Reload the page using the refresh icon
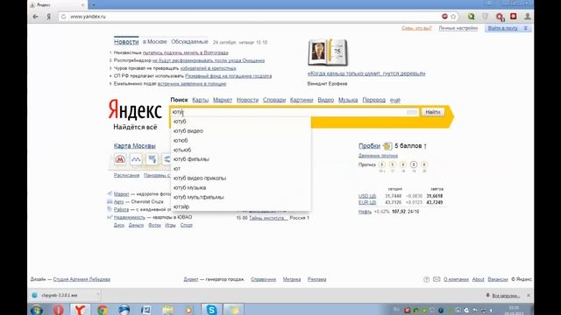 pos(64,17)
